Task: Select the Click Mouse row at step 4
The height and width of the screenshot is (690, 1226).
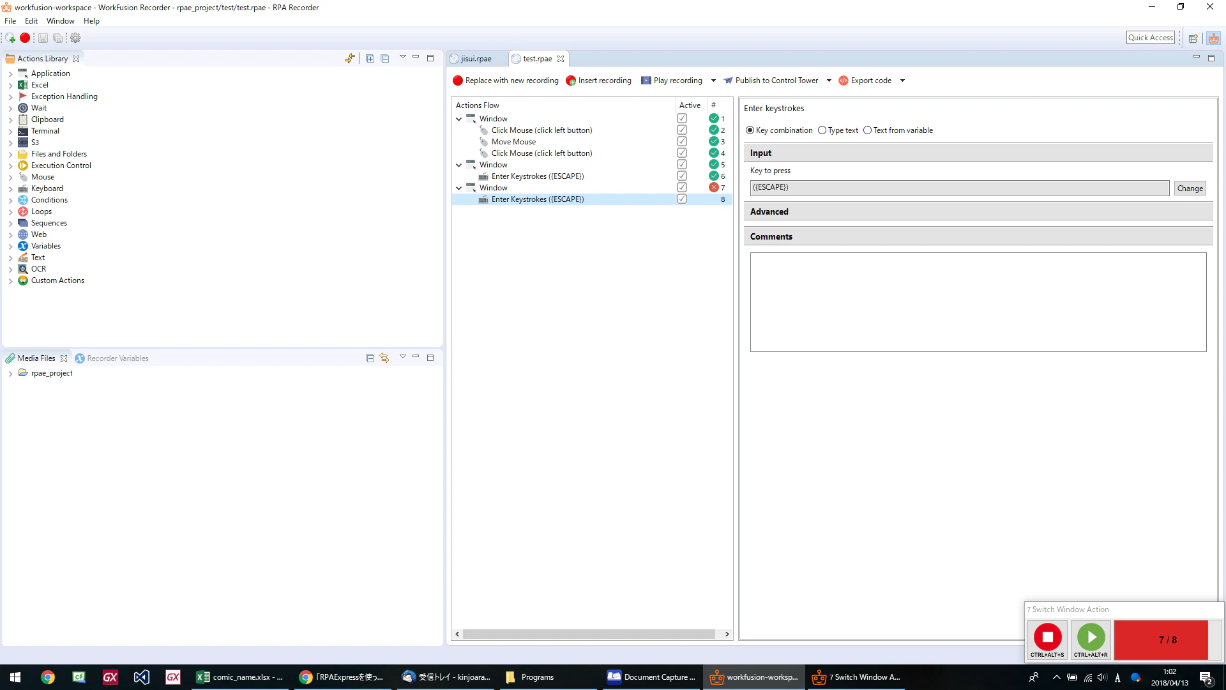Action: [541, 153]
